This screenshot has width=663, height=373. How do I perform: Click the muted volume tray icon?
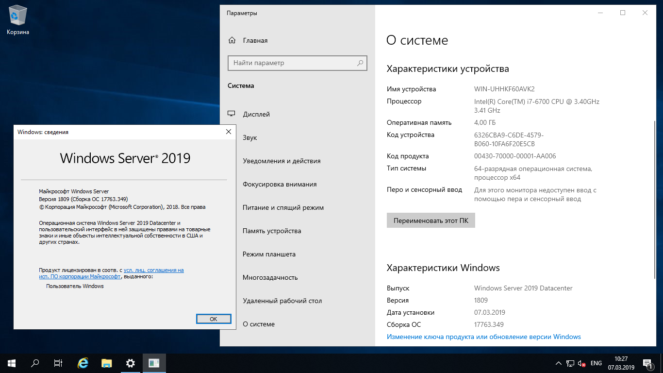tap(581, 363)
